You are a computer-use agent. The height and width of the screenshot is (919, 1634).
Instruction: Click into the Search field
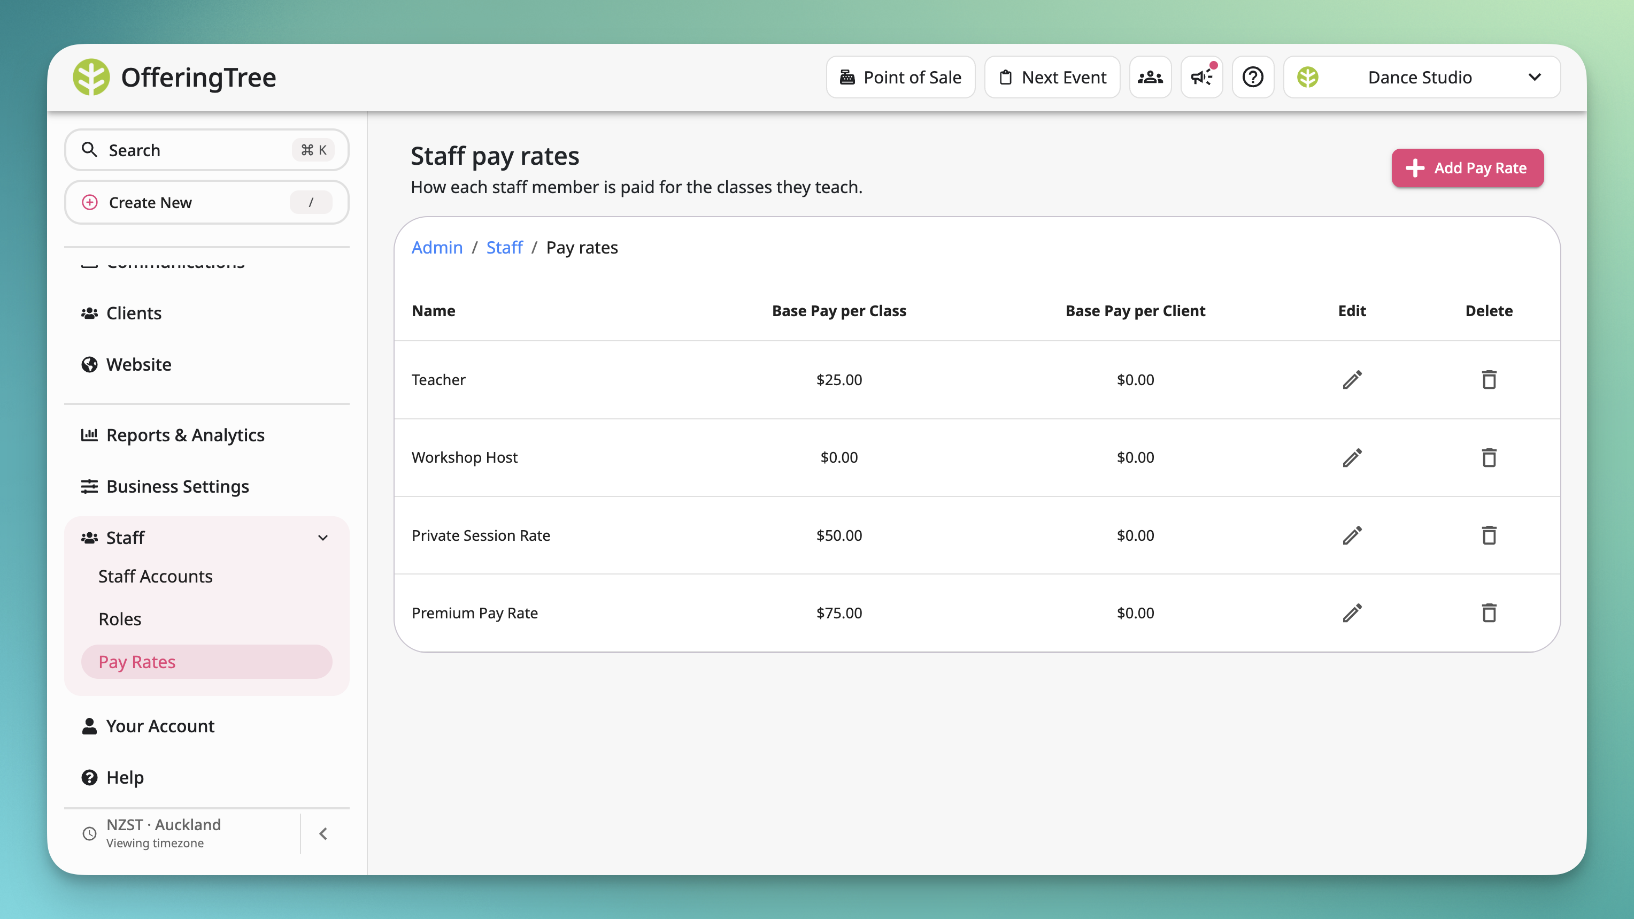(x=207, y=150)
